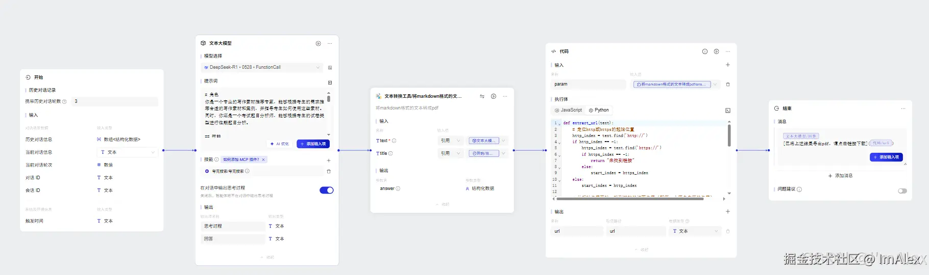Run the 文本大模型 node test
This screenshot has width=929, height=275.
(x=318, y=43)
